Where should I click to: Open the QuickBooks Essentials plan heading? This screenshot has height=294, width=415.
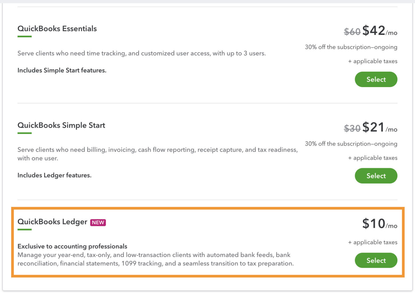tap(57, 29)
